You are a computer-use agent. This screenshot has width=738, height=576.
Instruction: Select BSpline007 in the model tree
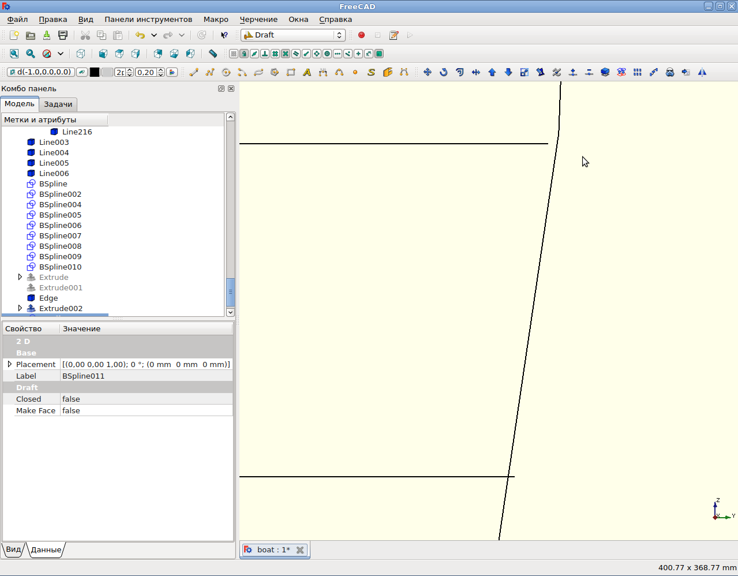click(60, 235)
